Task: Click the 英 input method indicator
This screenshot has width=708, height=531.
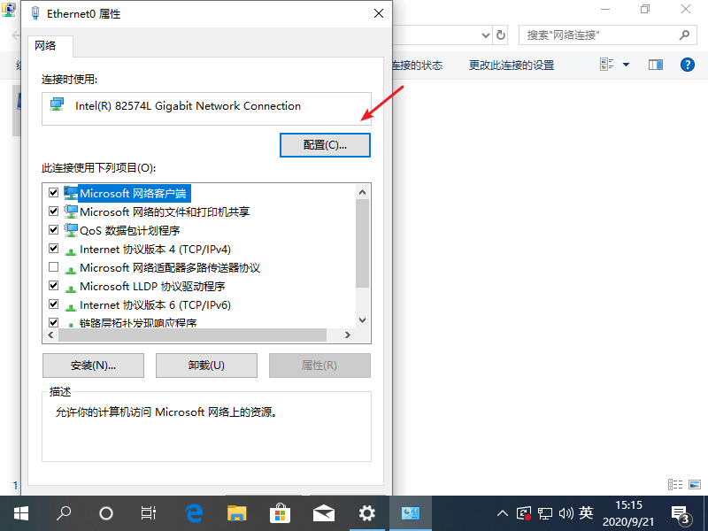Action: (x=586, y=513)
